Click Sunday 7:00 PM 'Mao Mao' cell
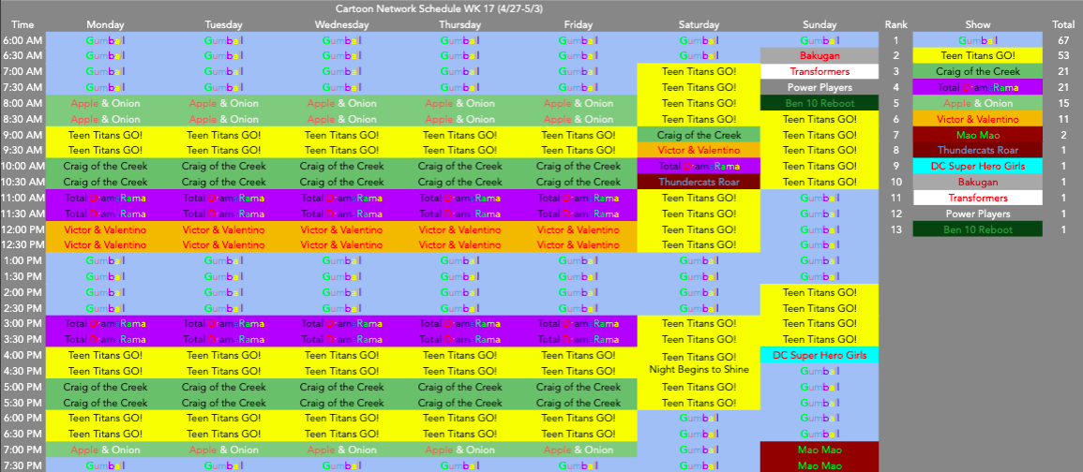 [820, 450]
